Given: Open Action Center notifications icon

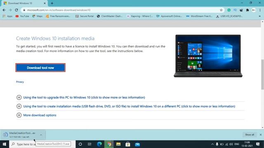Looking at the screenshot, I should click(x=258, y=144).
